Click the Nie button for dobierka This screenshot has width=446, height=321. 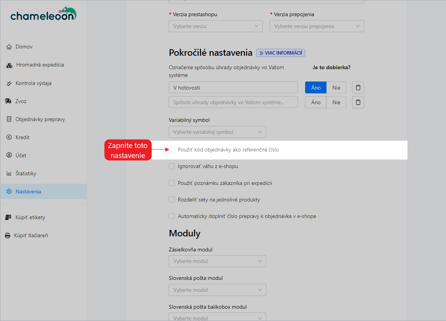(336, 87)
